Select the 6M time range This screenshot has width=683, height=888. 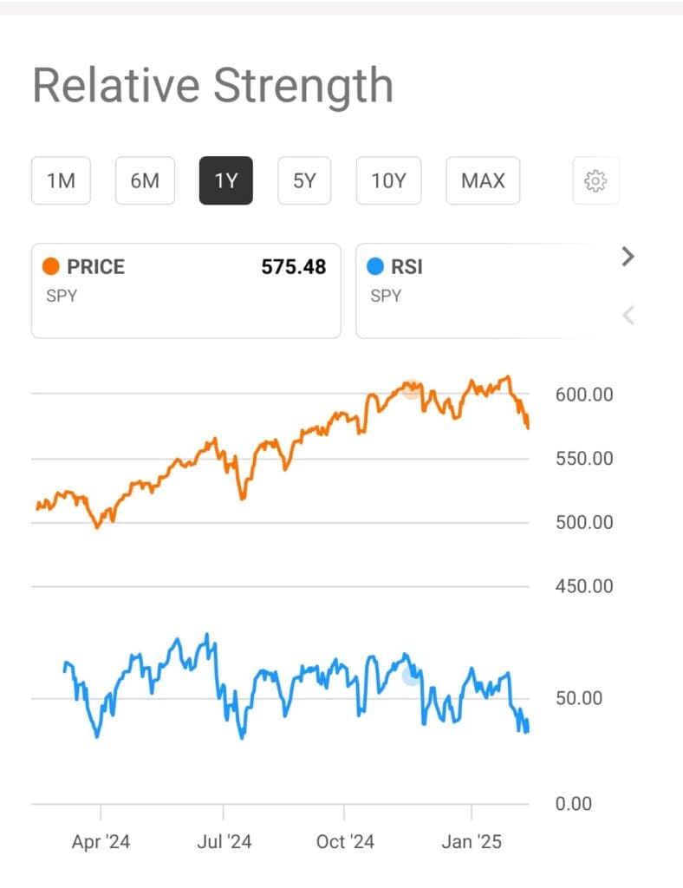click(145, 180)
